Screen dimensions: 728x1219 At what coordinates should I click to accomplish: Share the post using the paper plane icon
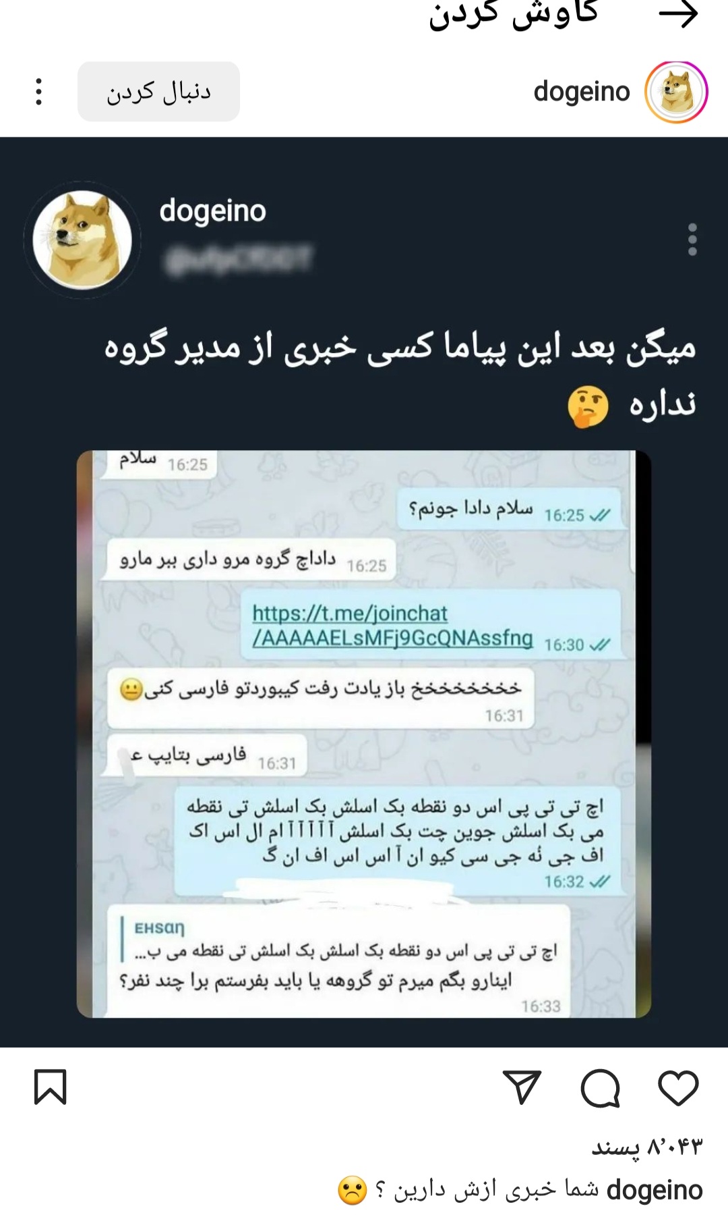click(522, 1087)
